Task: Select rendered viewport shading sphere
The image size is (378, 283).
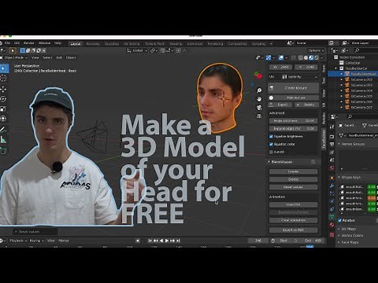Action: (x=317, y=57)
